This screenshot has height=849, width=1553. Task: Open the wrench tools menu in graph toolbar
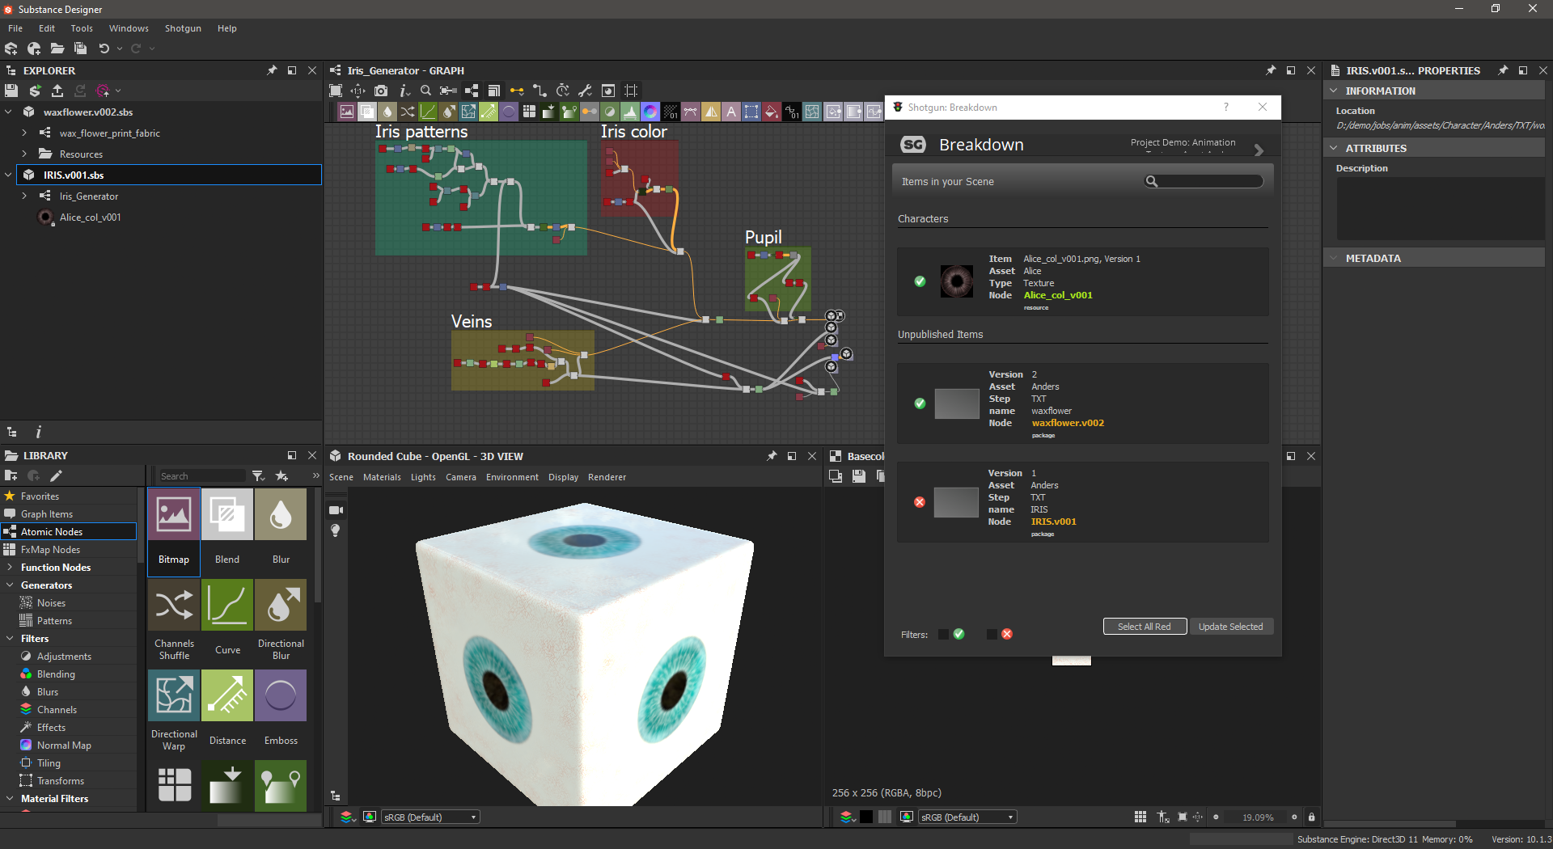pyautogui.click(x=586, y=91)
